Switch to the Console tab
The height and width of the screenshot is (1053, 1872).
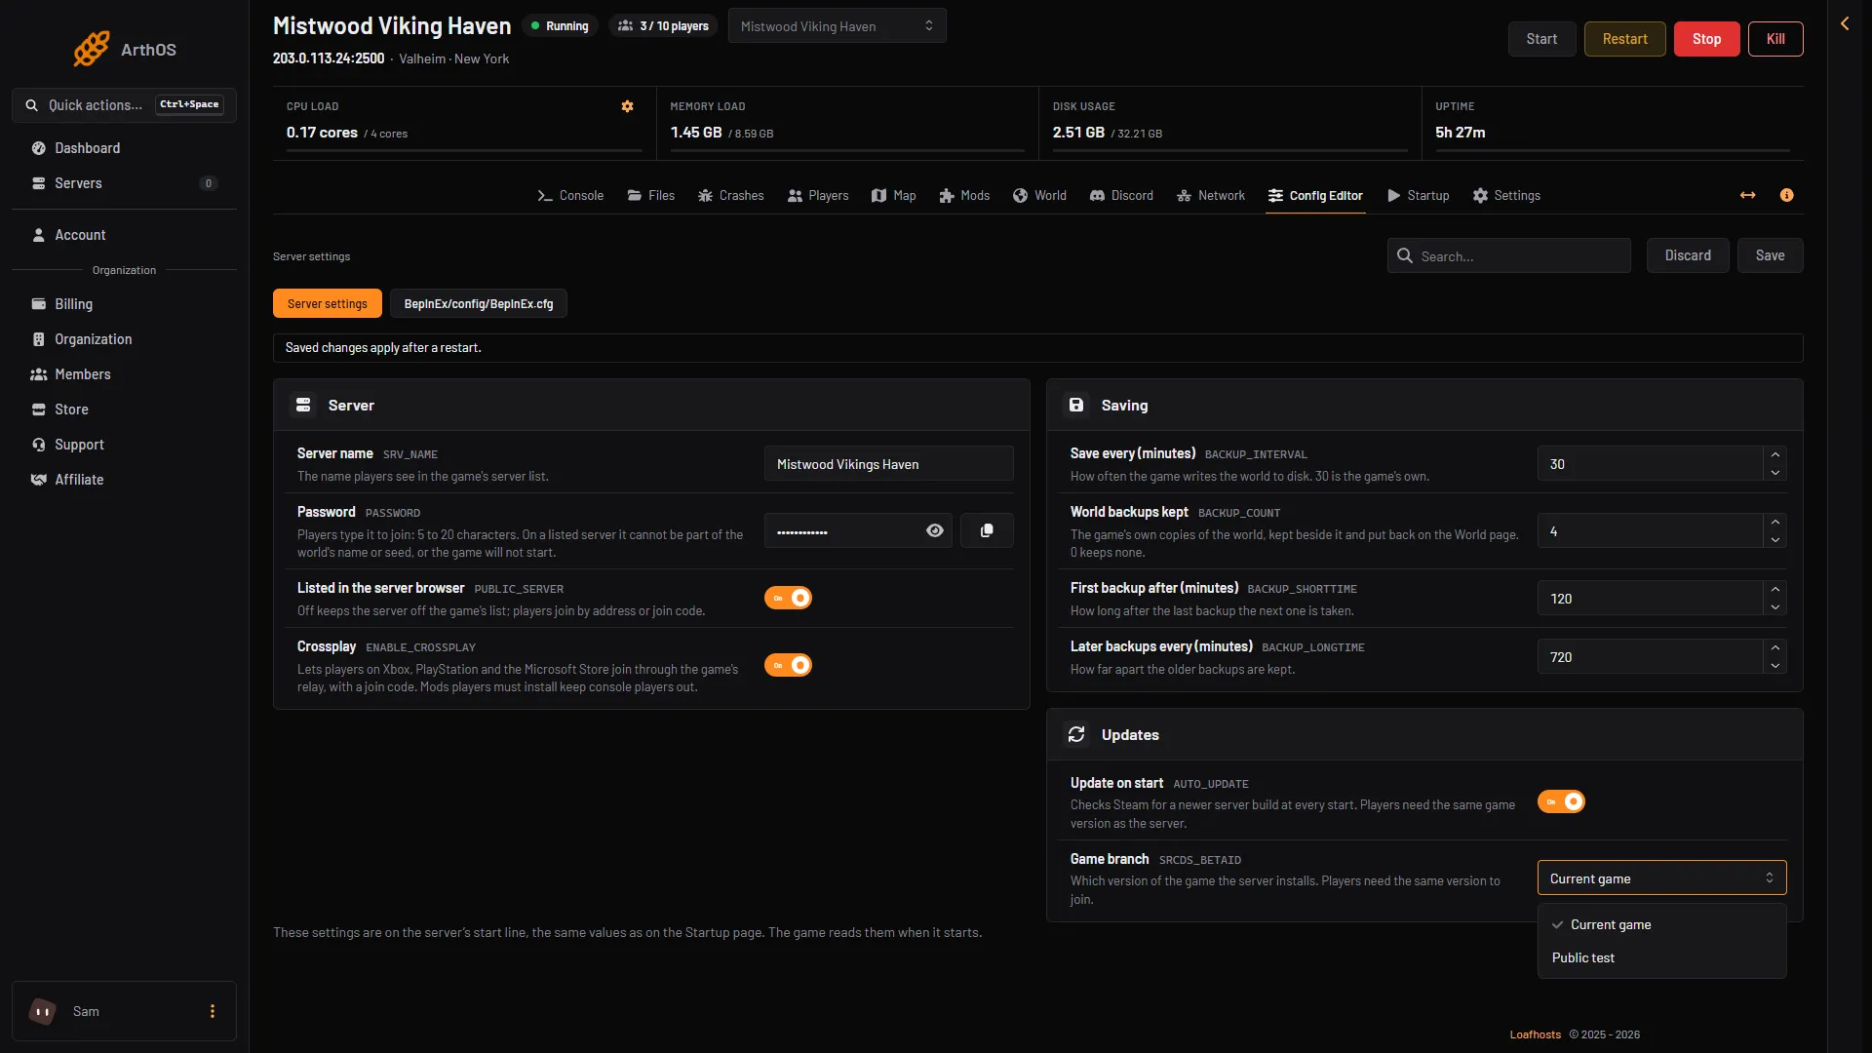[570, 195]
